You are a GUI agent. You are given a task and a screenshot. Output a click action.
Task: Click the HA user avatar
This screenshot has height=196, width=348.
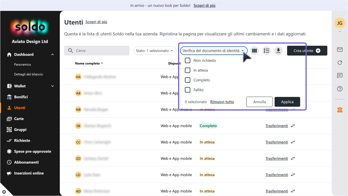click(x=78, y=77)
